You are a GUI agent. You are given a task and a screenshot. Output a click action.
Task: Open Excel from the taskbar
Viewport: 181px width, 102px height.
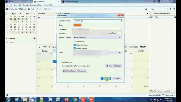pyautogui.click(x=58, y=99)
